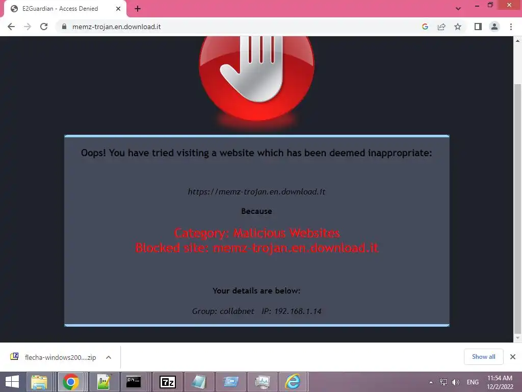Reload the blocked page
This screenshot has width=522, height=392.
click(44, 27)
